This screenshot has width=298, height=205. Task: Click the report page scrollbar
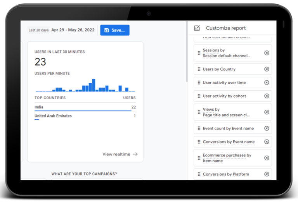point(187,52)
